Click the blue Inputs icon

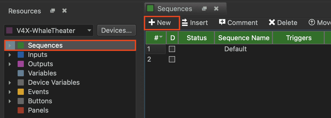coord(21,55)
